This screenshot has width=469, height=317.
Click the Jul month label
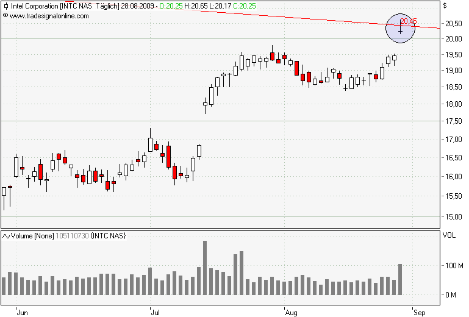pos(156,313)
